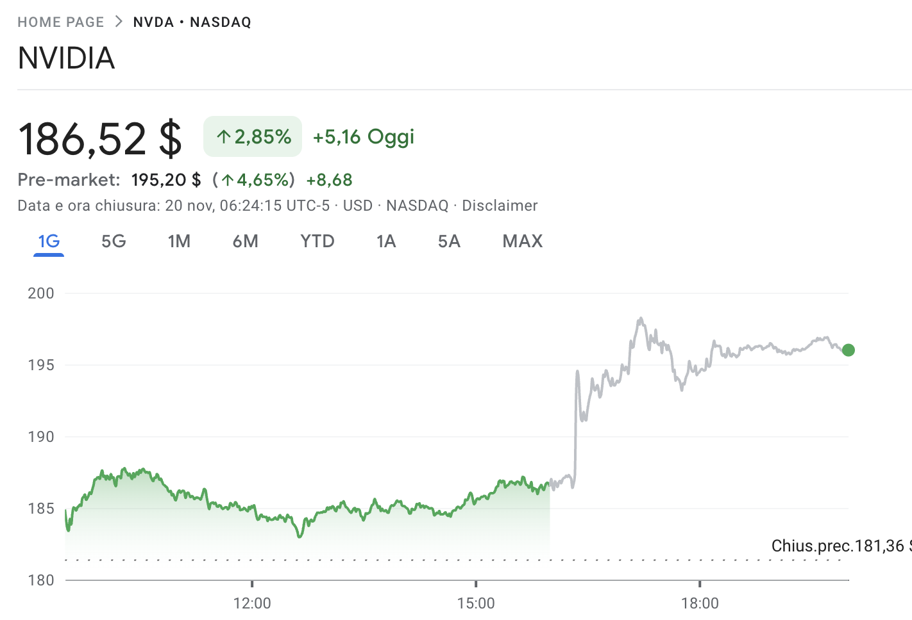Click the HOME PAGE breadcrumb link

60,22
